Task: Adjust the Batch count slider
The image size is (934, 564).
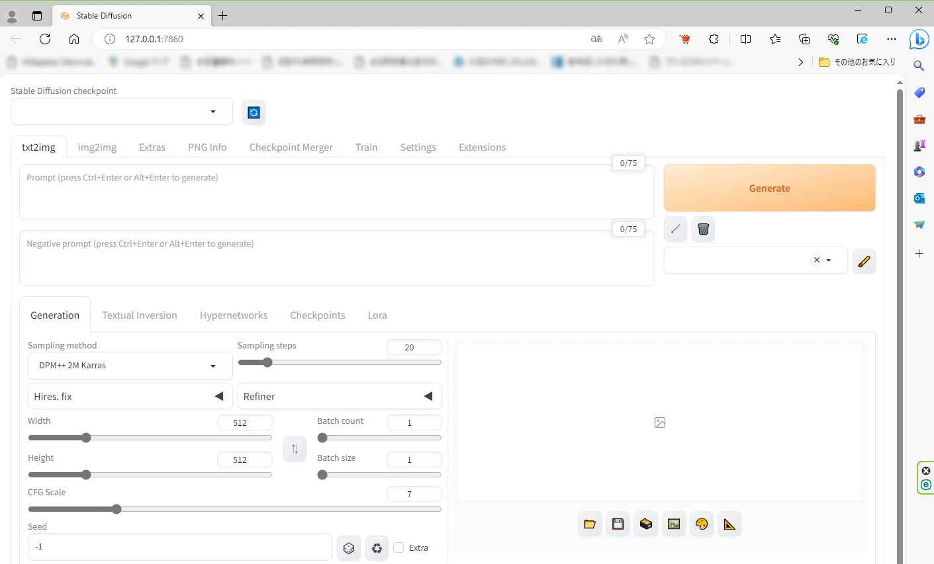Action: click(x=379, y=438)
